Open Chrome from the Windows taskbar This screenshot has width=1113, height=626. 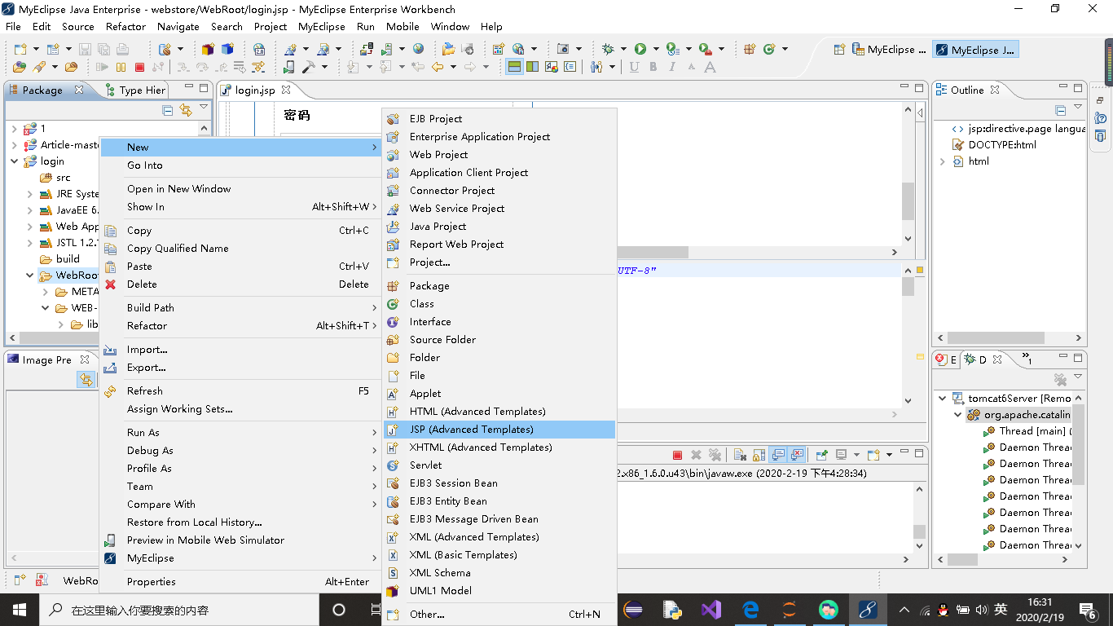[829, 609]
